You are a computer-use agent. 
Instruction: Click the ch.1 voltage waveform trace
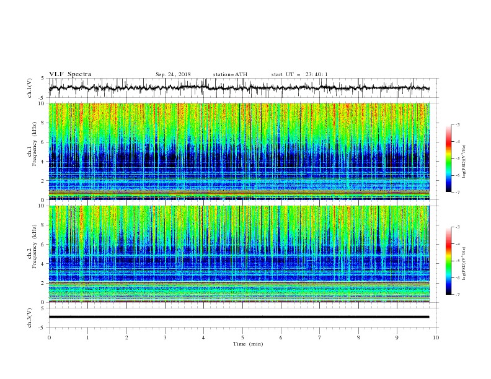[239, 88]
